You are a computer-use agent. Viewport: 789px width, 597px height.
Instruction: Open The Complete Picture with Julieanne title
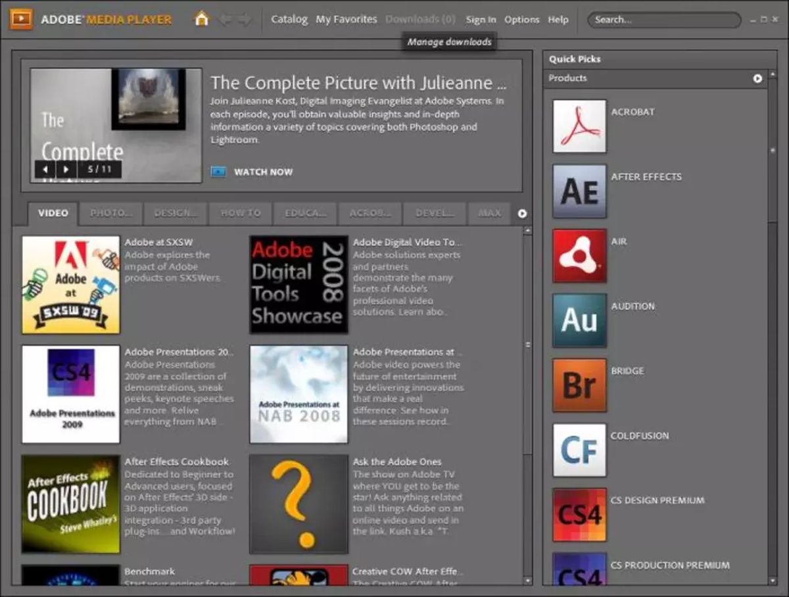point(358,83)
